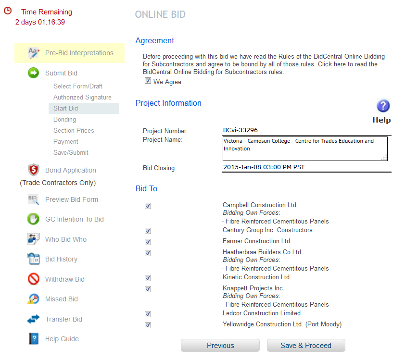Click the Pre-Bid Interpretations pencil icon
The height and width of the screenshot is (360, 405).
(34, 53)
